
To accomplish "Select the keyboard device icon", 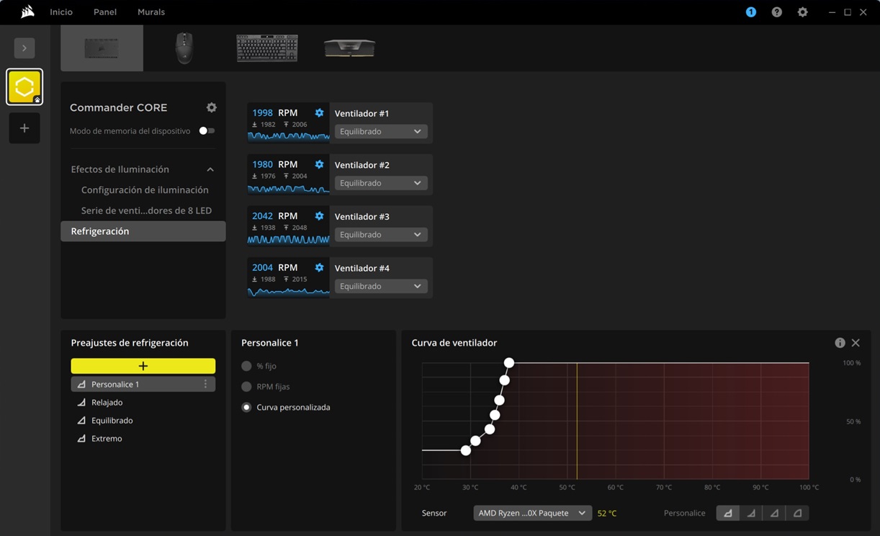I will click(267, 48).
